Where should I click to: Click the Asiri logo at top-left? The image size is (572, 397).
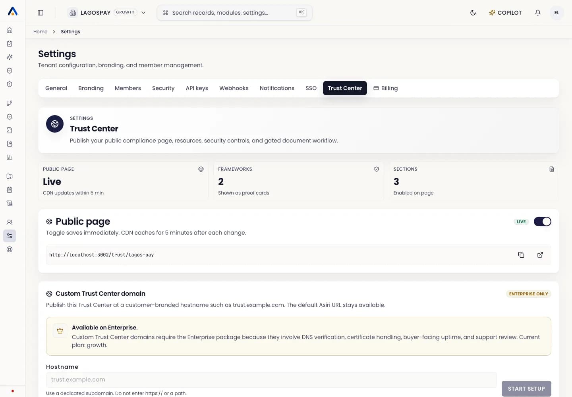tap(13, 12)
